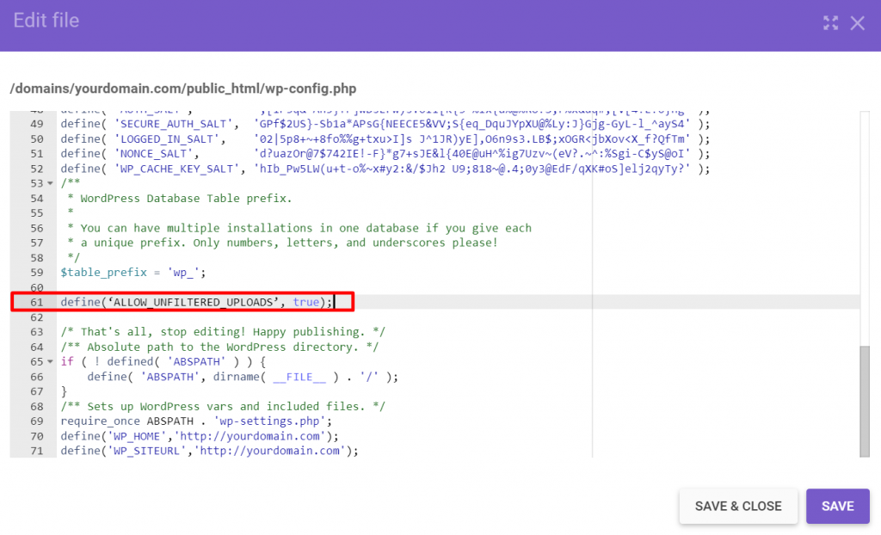Close the Edit file dialog
The width and height of the screenshot is (881, 535).
pyautogui.click(x=857, y=23)
